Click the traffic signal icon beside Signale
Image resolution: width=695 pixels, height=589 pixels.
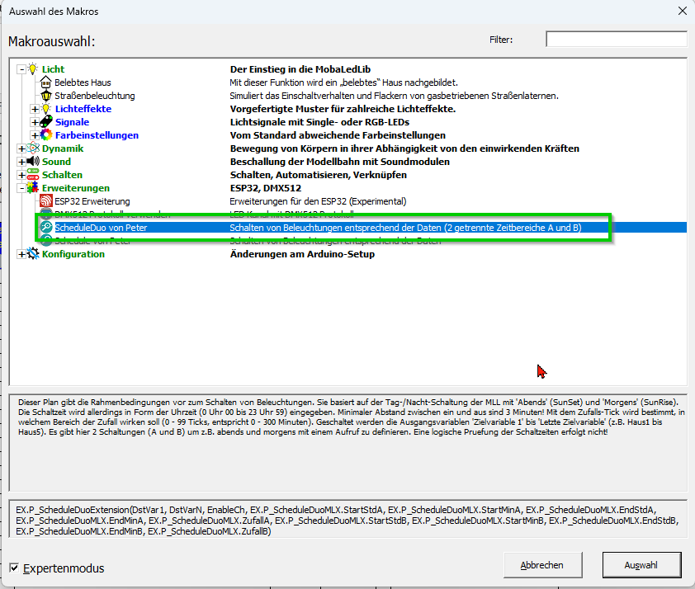tap(46, 122)
